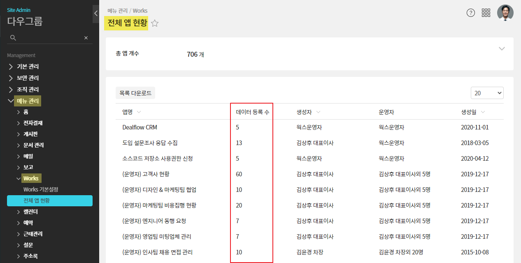Clear the sidebar search with X icon
Image resolution: width=521 pixels, height=263 pixels.
pos(86,38)
